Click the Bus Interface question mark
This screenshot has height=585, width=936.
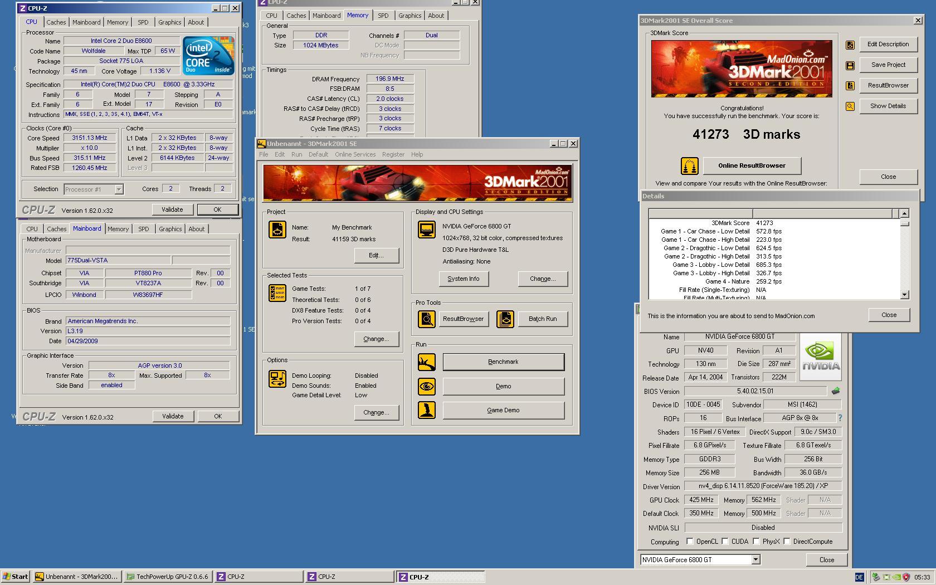tap(840, 418)
